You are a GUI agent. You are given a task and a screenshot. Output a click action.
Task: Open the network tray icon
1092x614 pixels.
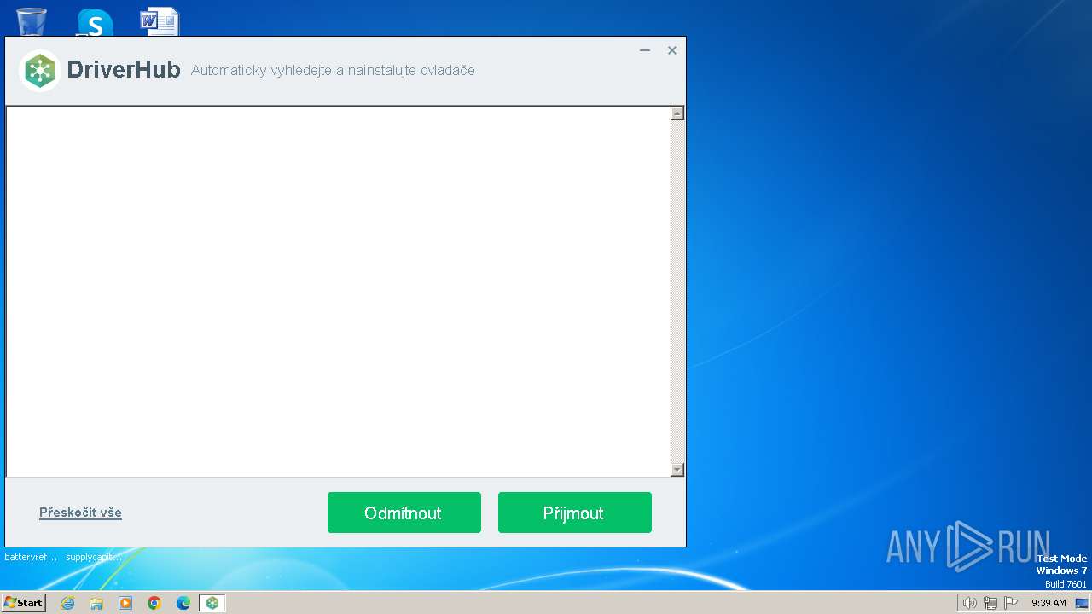(x=990, y=603)
